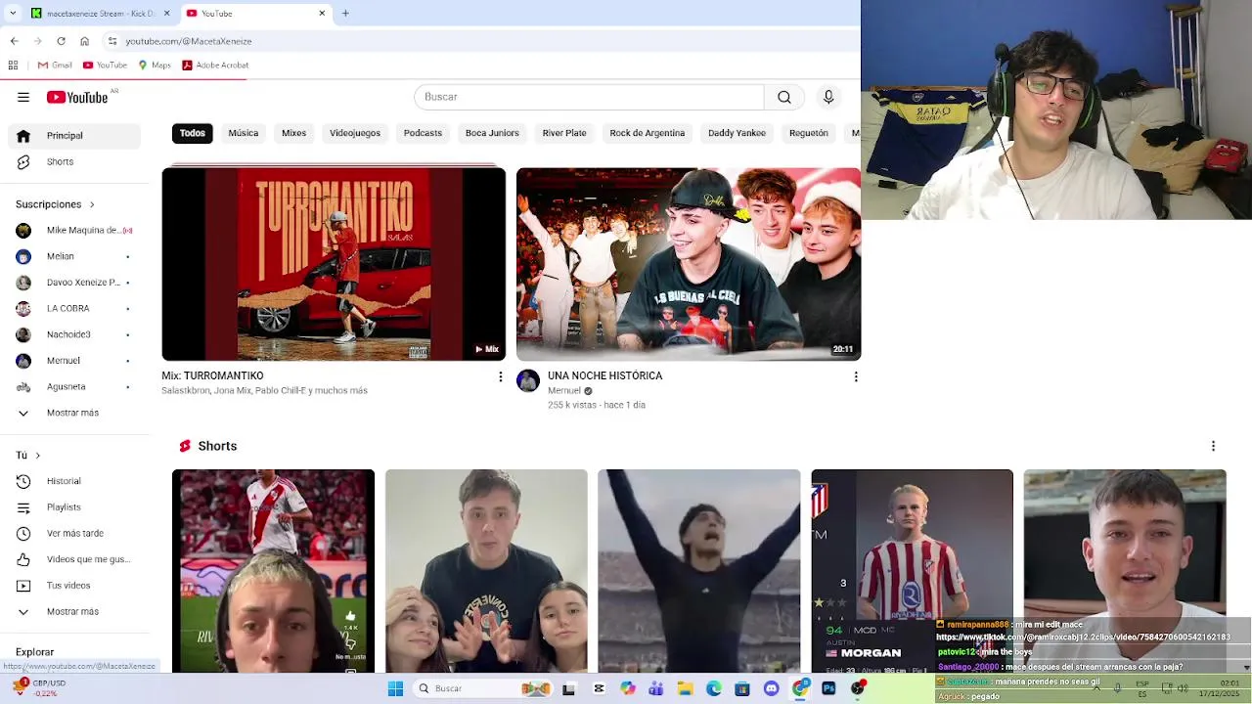Click the Mix: TURROMANTIKO title
This screenshot has width=1252, height=704.
[212, 375]
